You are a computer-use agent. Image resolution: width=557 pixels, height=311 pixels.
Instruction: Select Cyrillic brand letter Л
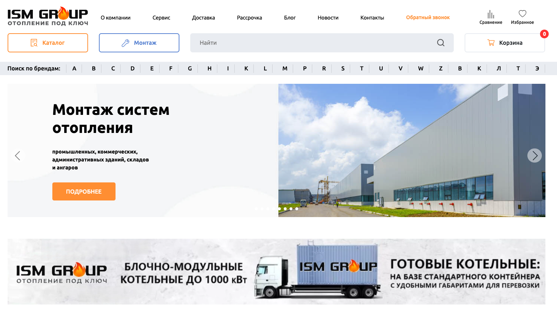(499, 68)
